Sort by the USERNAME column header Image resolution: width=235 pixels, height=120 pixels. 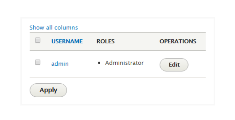coord(67,41)
